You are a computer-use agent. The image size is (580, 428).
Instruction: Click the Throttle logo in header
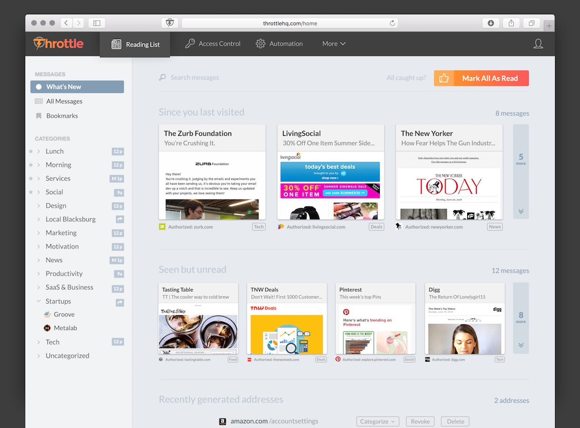[x=58, y=44]
